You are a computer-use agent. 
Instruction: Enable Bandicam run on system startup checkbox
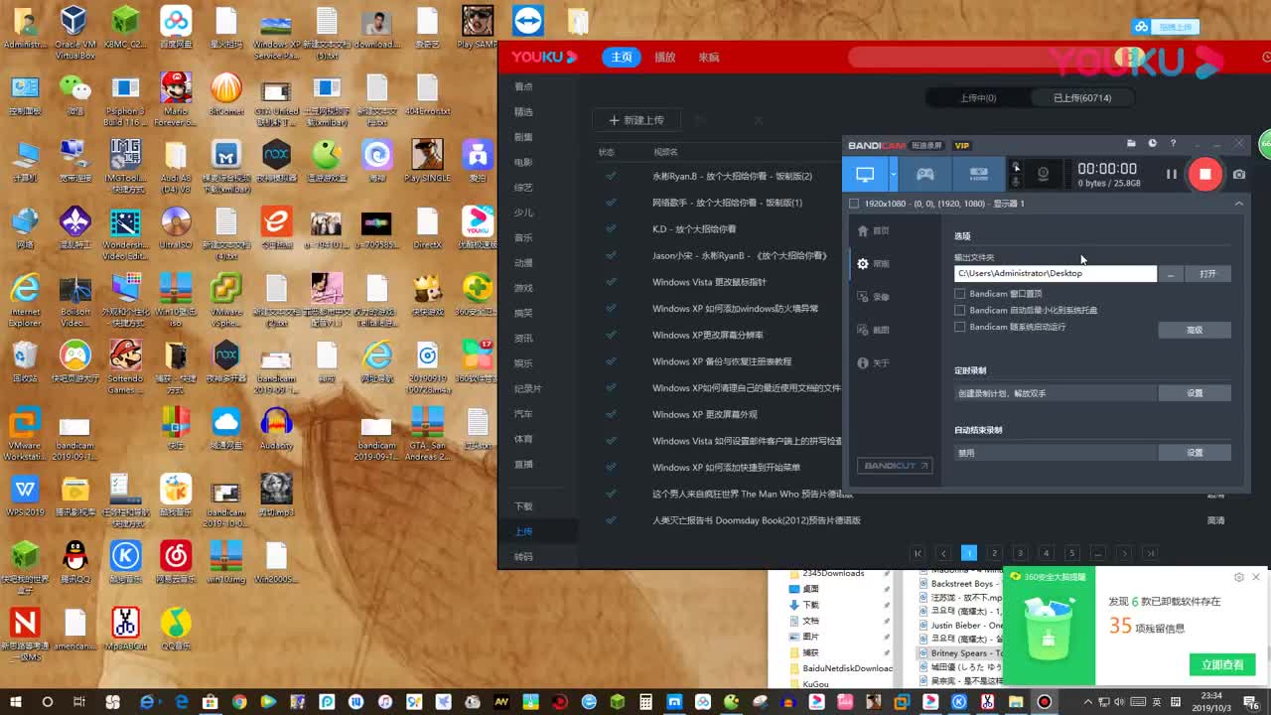point(959,327)
